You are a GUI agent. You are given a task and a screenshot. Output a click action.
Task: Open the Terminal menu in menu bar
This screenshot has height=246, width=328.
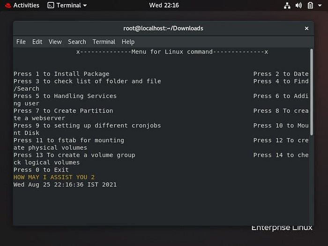pos(104,42)
